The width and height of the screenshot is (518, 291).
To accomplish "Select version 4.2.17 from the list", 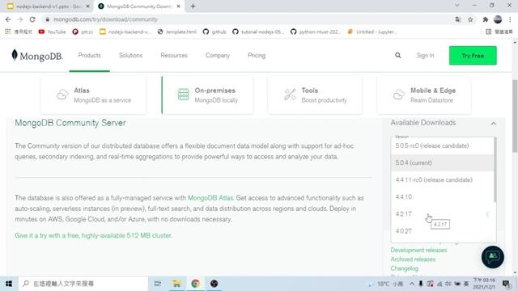I will [442, 213].
